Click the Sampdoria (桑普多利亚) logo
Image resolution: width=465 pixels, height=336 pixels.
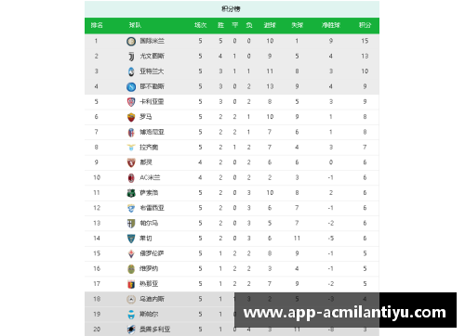(131, 330)
